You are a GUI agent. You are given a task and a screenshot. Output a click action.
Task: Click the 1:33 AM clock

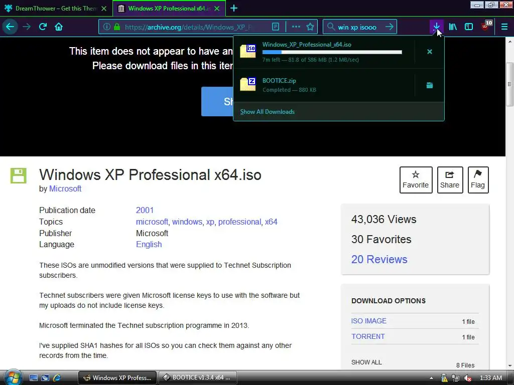pyautogui.click(x=490, y=378)
